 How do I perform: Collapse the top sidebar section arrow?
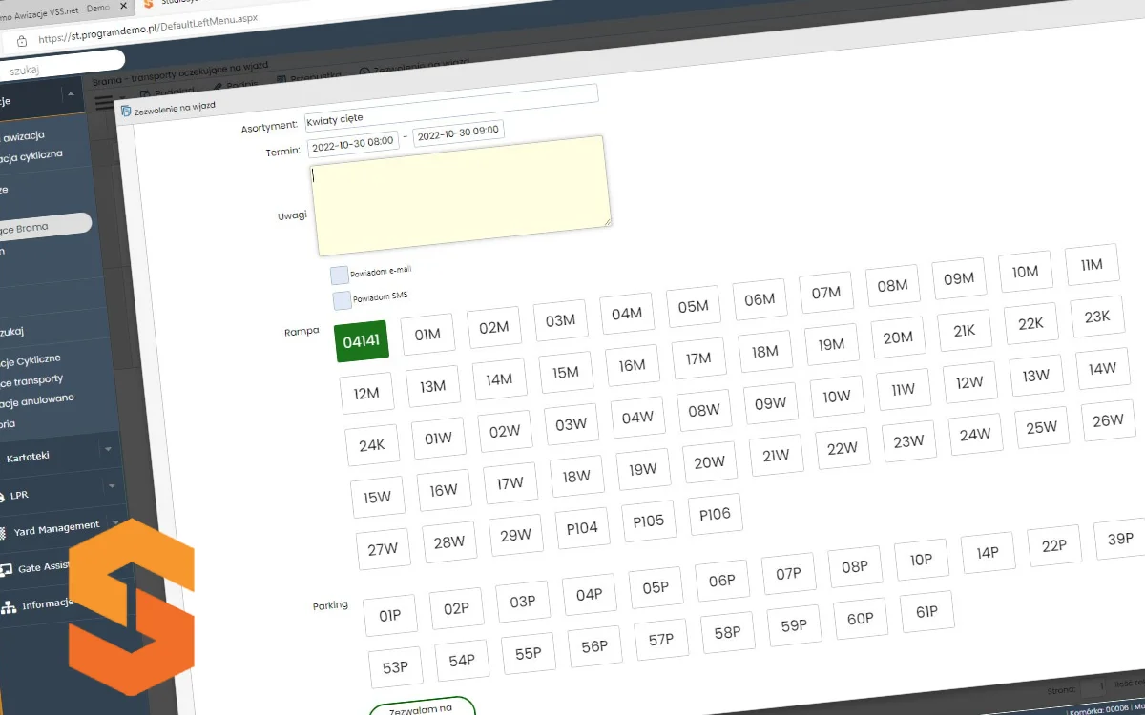[x=70, y=94]
